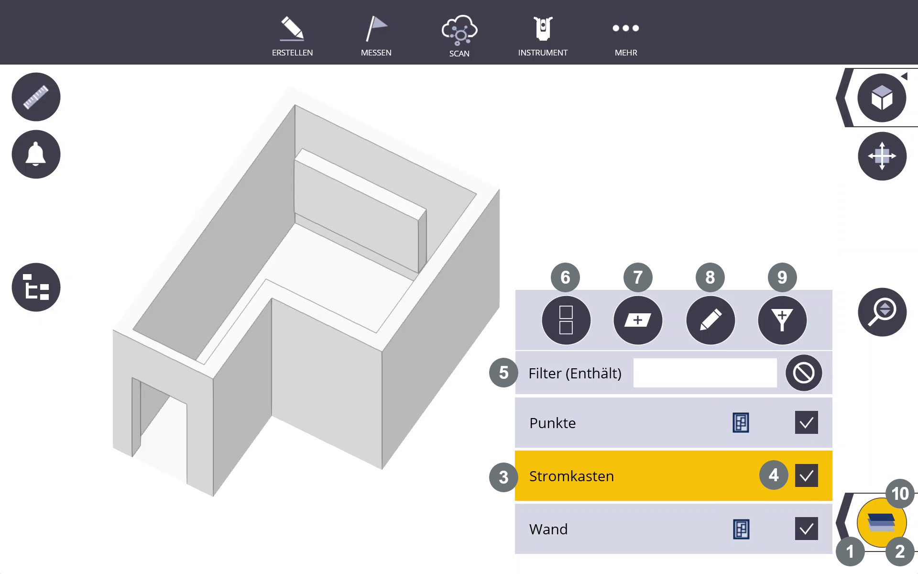Viewport: 918px width, 574px height.
Task: Uncheck the Punkte visibility checkbox
Action: (x=806, y=422)
